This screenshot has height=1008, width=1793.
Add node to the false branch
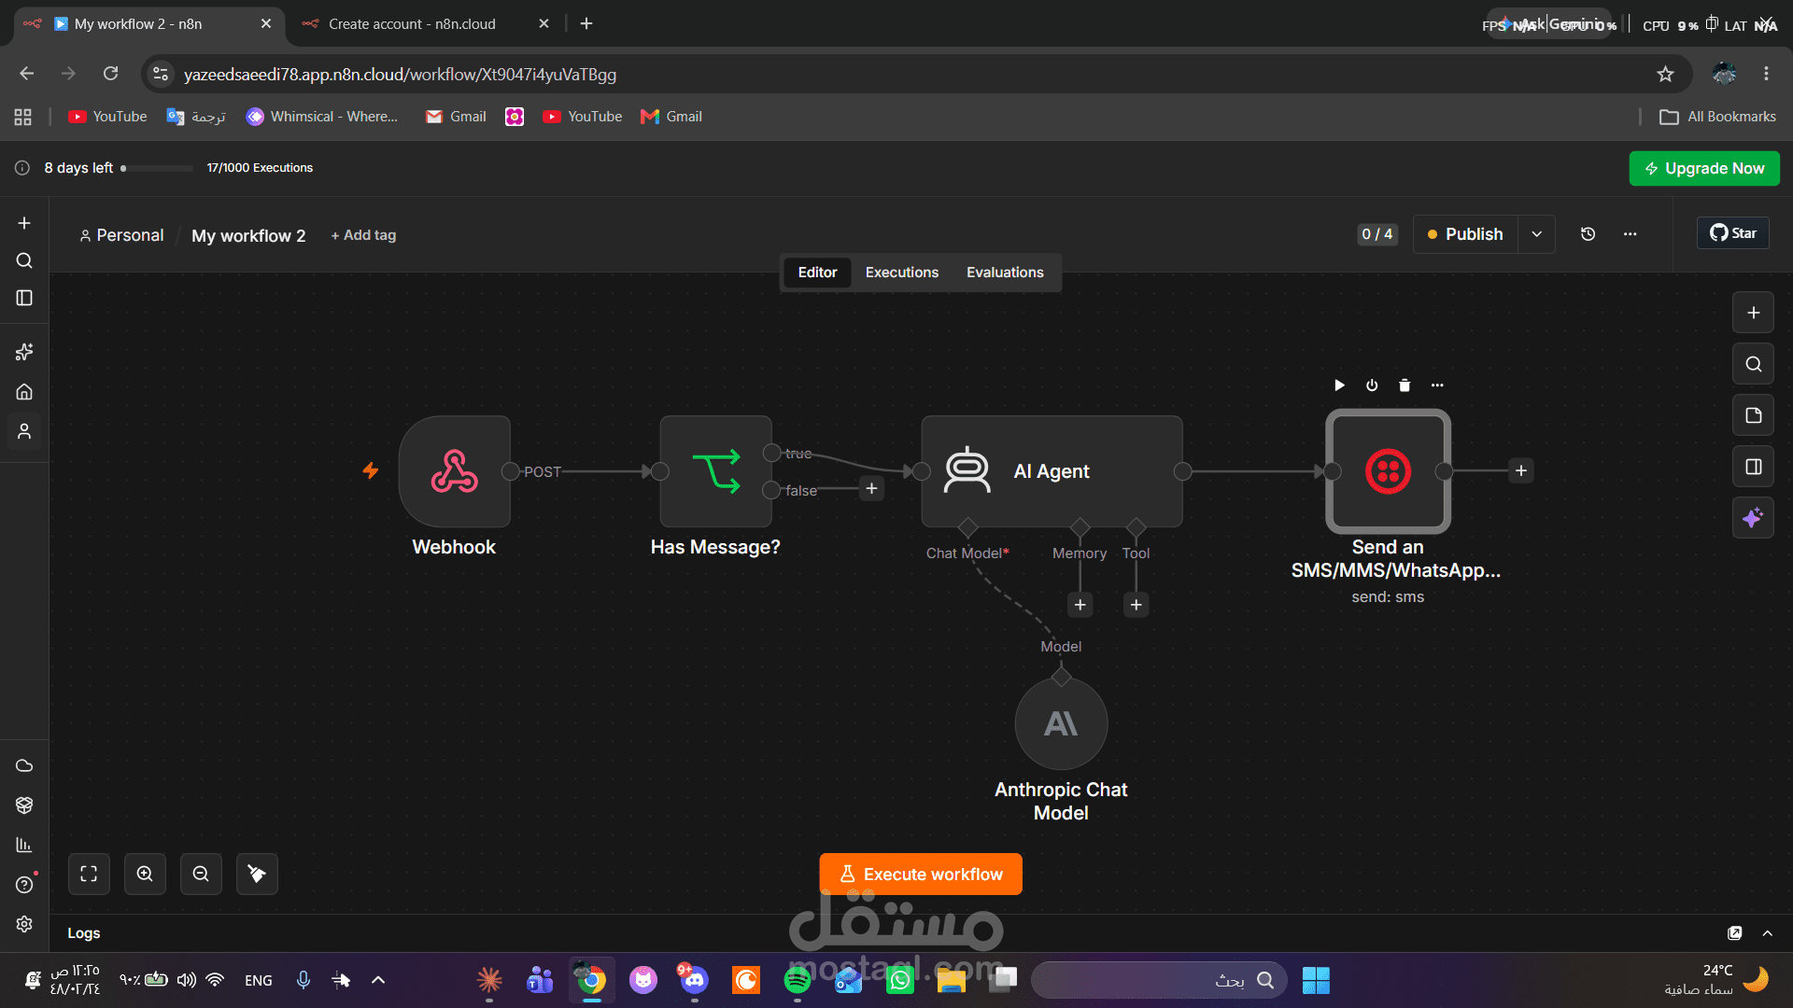click(x=871, y=488)
